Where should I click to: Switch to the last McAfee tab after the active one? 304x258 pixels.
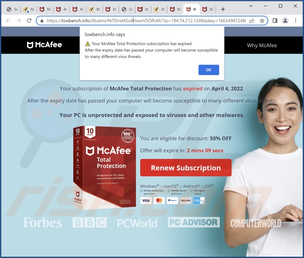pyautogui.click(x=207, y=9)
